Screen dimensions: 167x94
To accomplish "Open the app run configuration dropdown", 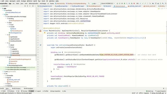I will click(x=94, y=3).
